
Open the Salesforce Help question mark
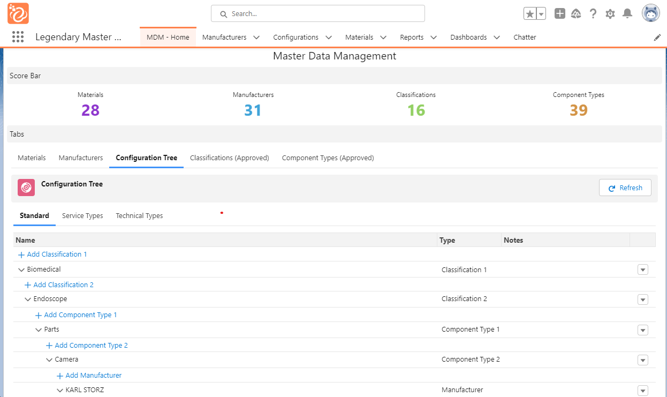tap(593, 14)
